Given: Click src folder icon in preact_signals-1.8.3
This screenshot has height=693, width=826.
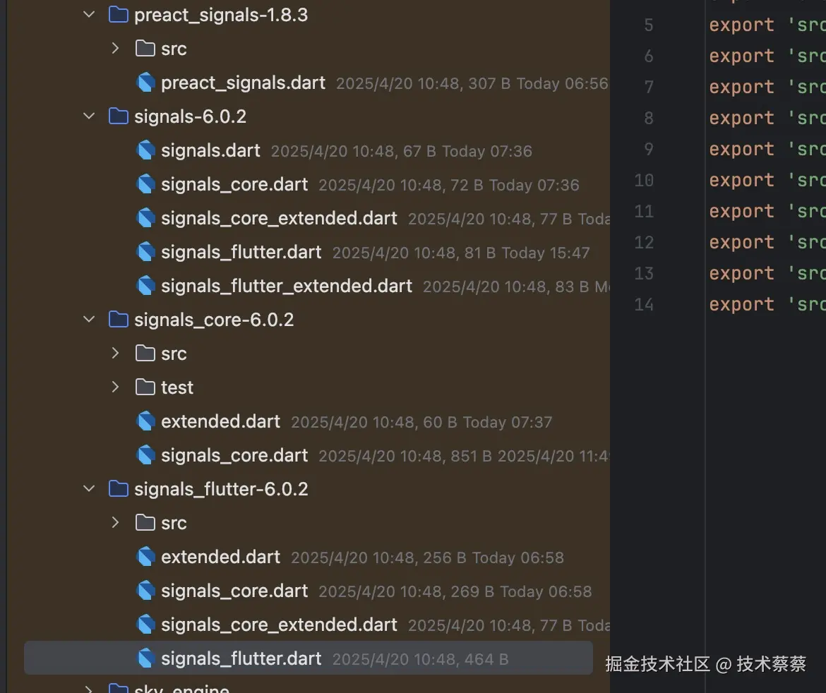Looking at the screenshot, I should 145,49.
